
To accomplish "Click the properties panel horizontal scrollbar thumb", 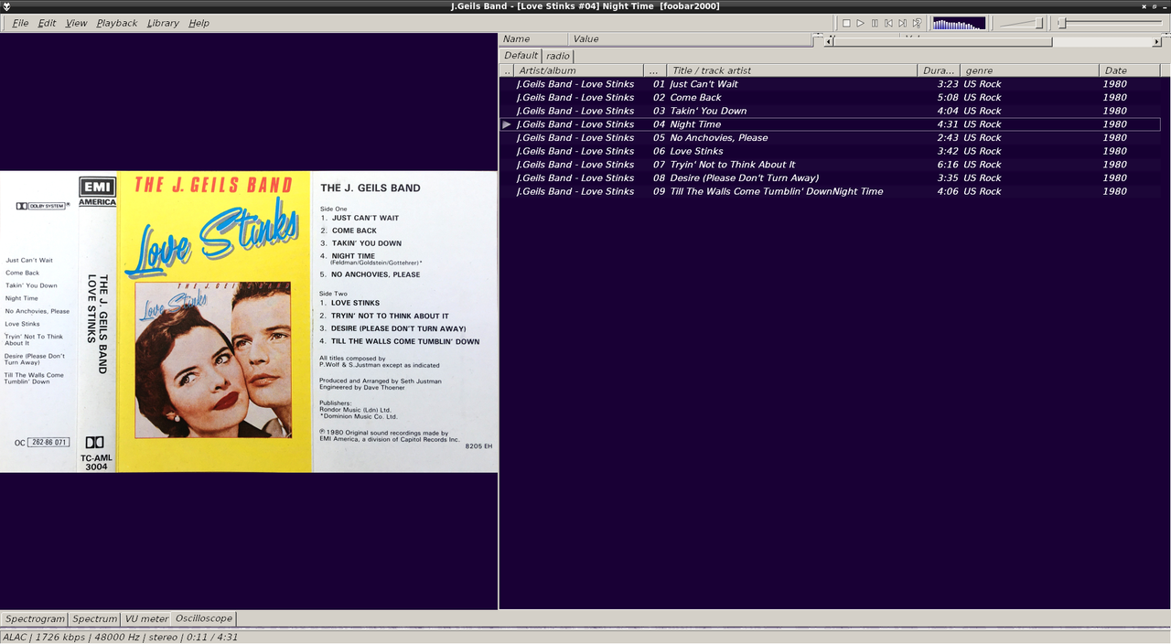I will [x=943, y=41].
